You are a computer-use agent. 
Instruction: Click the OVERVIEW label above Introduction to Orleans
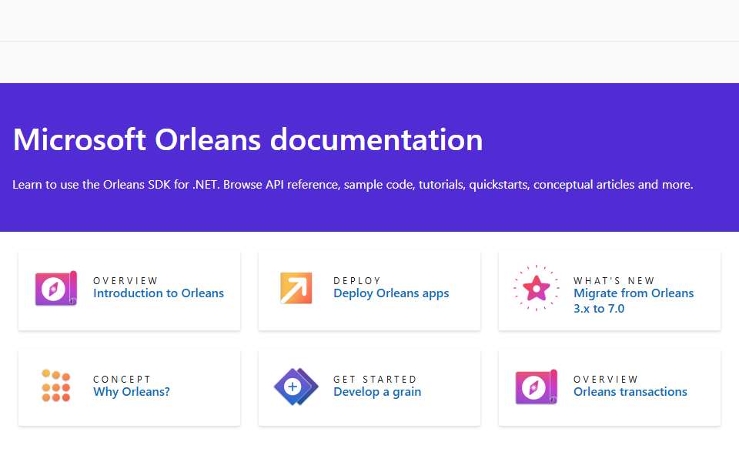coord(125,280)
